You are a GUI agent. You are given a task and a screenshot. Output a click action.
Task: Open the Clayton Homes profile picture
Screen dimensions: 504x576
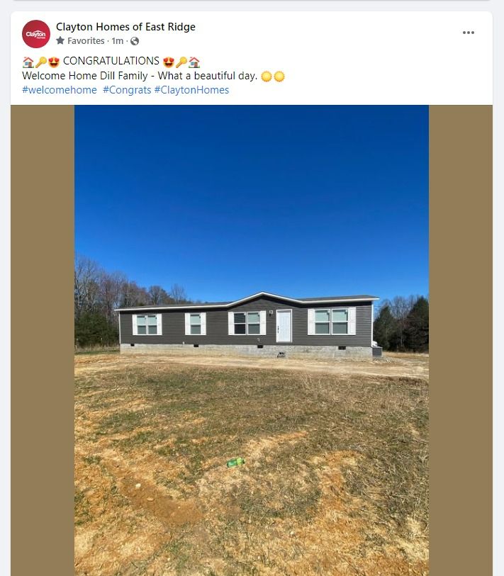(x=36, y=34)
